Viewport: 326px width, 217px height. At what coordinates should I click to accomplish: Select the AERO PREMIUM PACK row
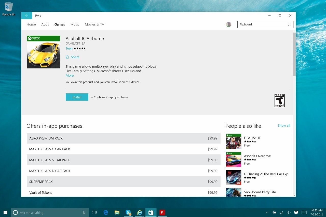coord(124,138)
